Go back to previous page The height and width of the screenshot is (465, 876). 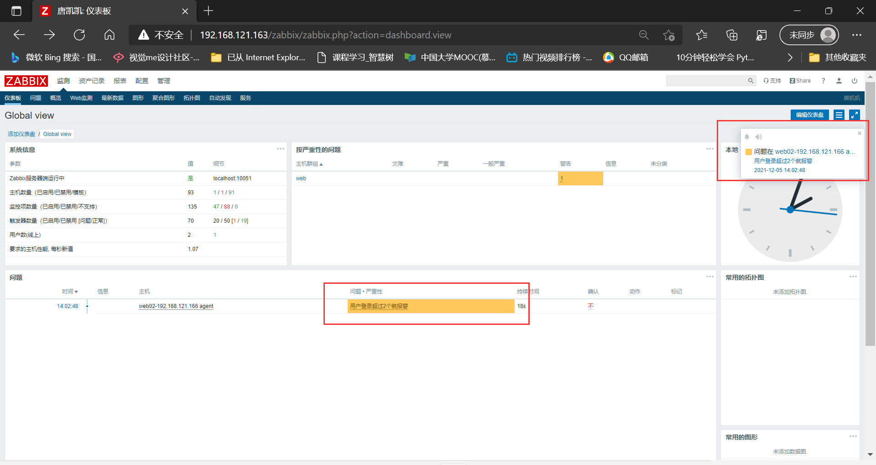click(x=19, y=35)
